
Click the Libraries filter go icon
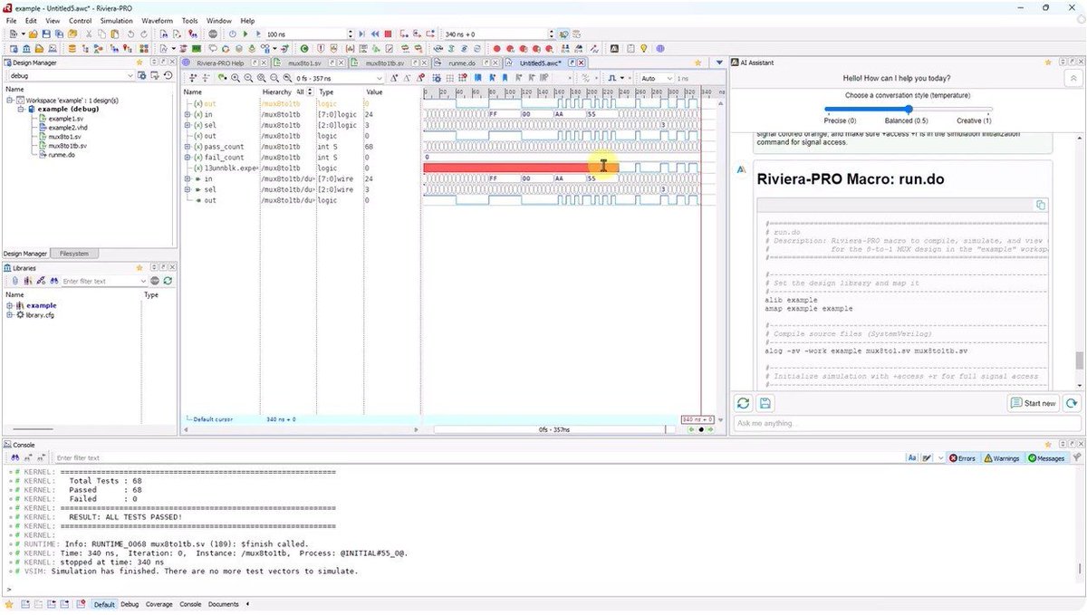pyautogui.click(x=155, y=281)
